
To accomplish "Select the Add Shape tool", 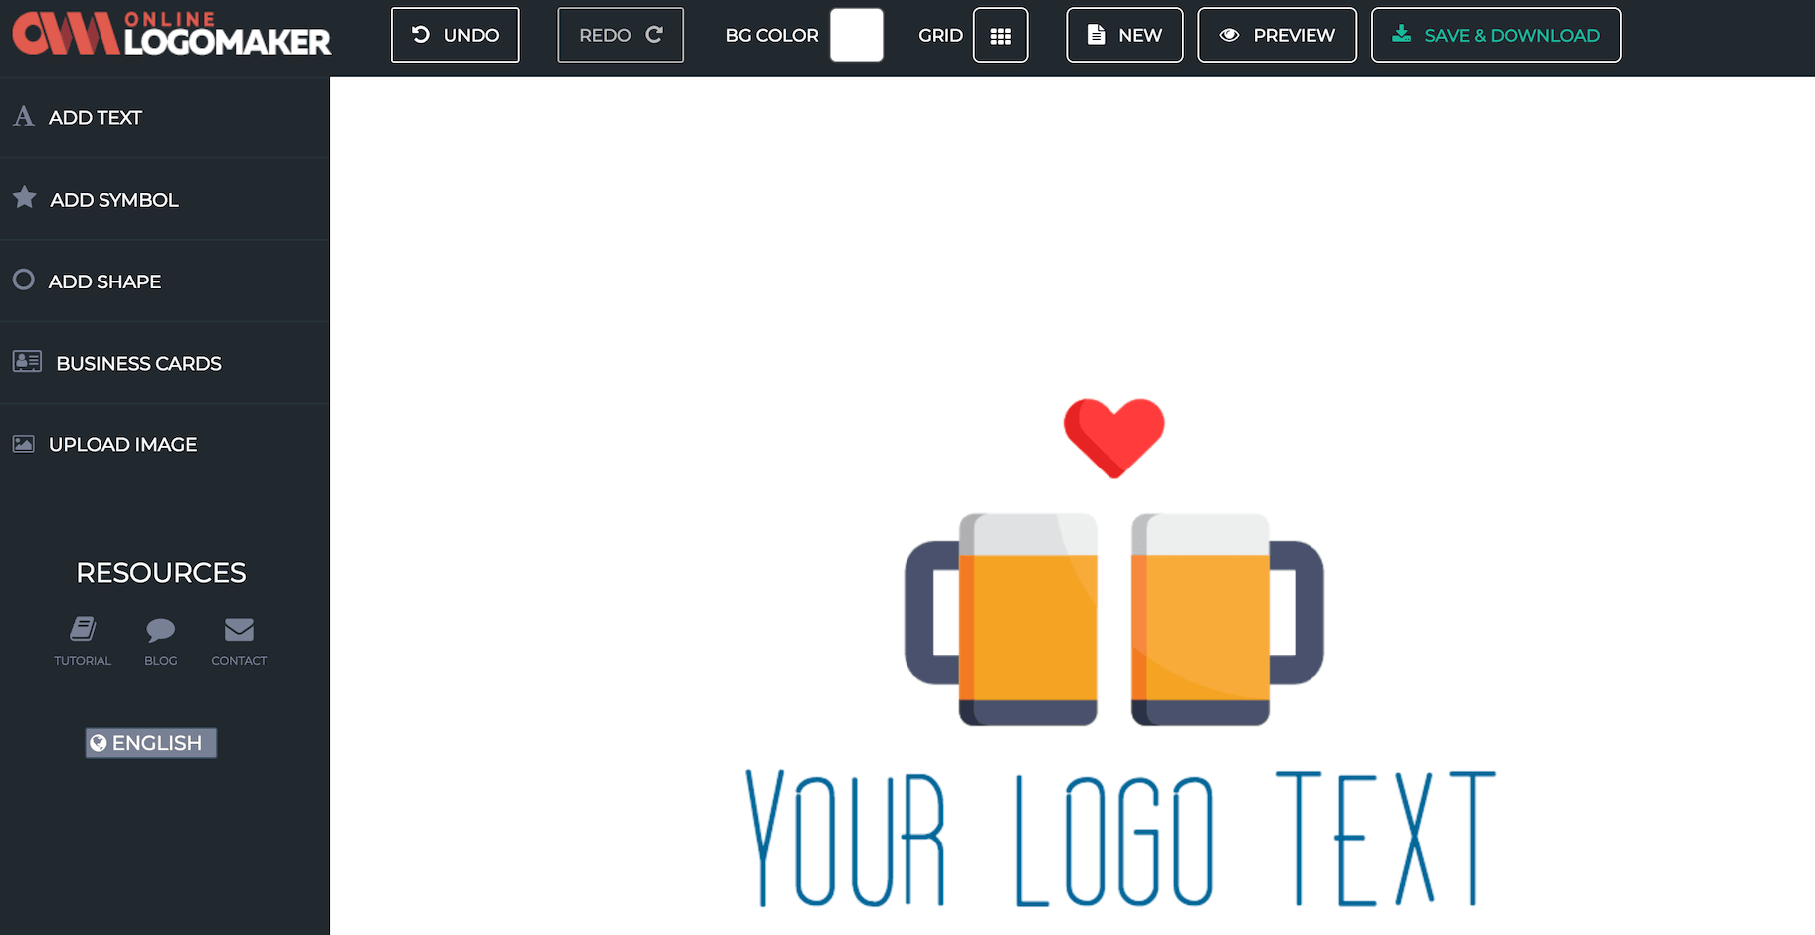I will tap(103, 281).
